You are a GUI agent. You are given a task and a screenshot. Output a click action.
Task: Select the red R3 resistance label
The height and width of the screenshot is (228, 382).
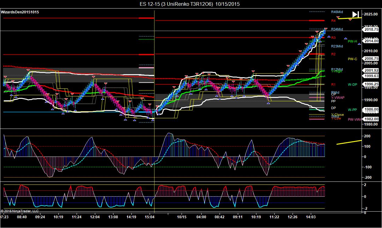[333, 38]
